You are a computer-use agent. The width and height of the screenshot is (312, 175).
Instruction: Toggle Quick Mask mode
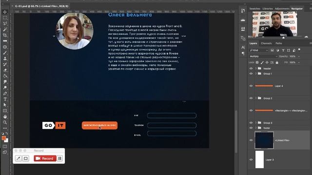point(5,146)
